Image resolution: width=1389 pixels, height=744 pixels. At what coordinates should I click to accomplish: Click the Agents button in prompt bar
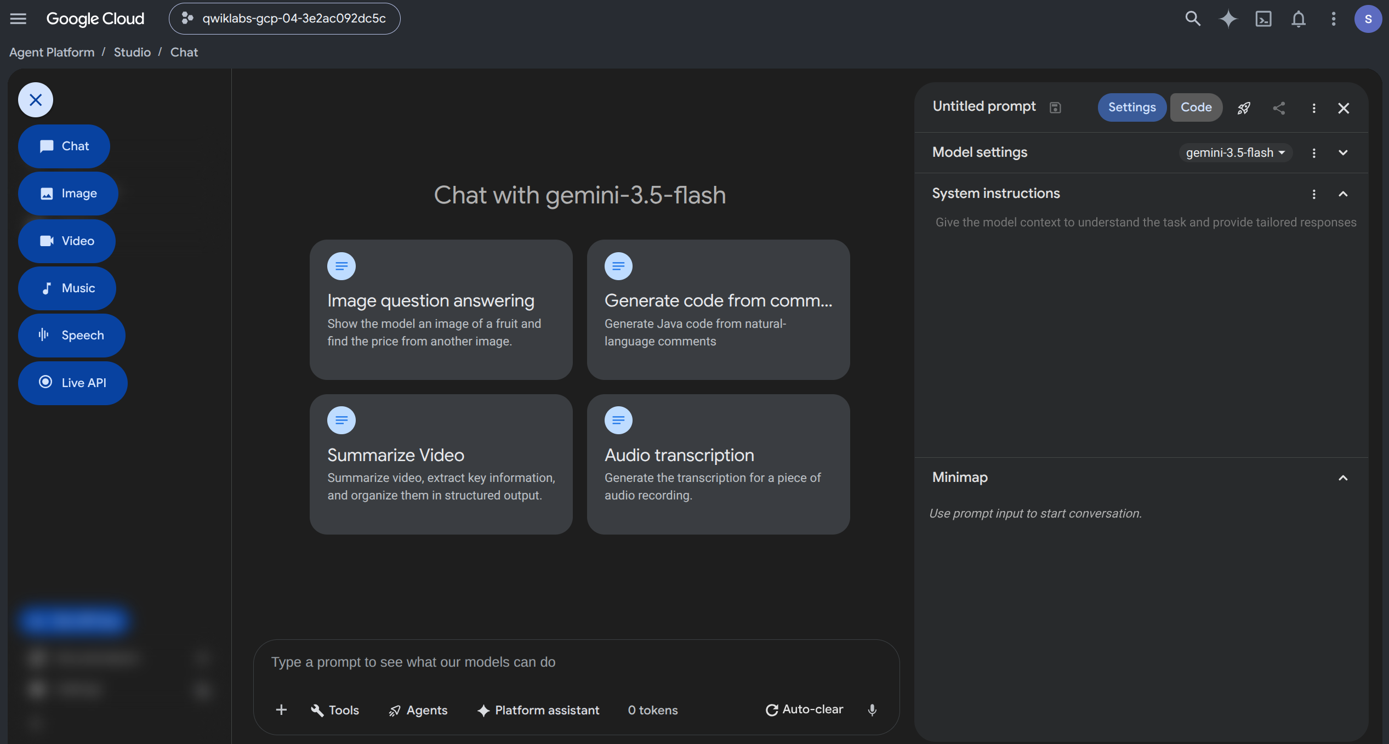pos(418,710)
